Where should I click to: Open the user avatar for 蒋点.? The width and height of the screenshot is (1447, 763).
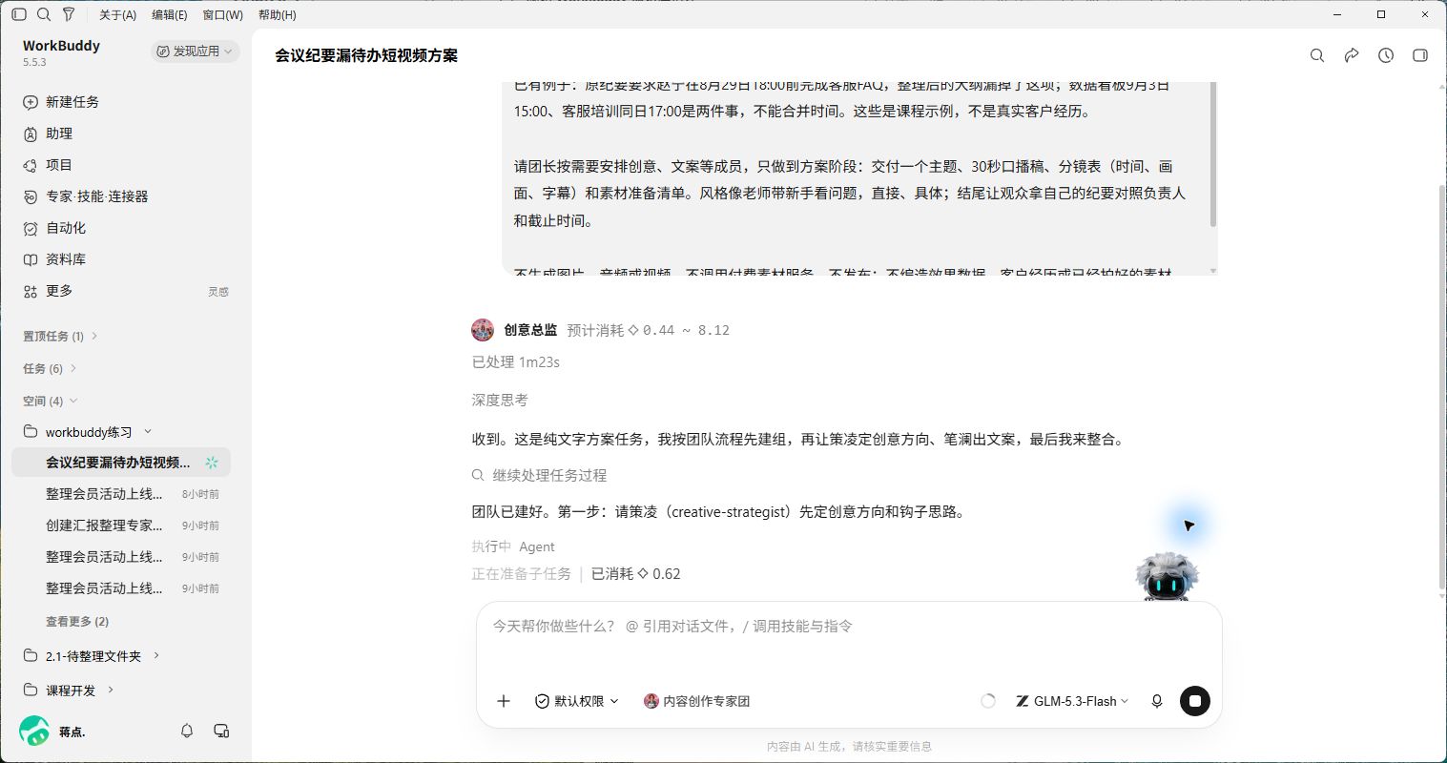(x=34, y=731)
